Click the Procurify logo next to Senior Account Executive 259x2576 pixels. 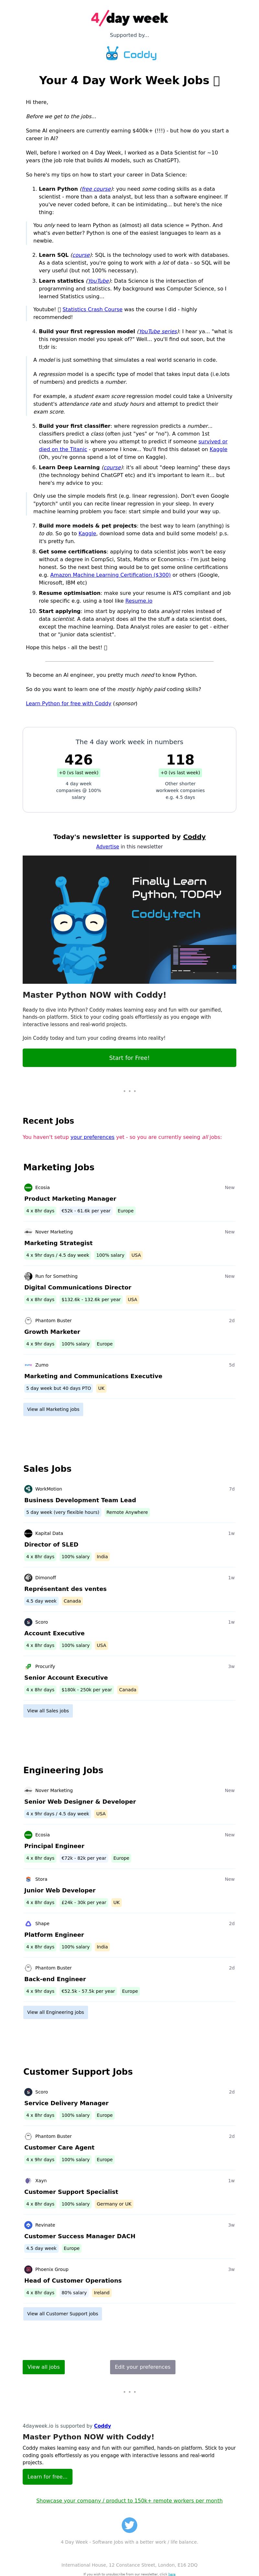click(x=28, y=1666)
